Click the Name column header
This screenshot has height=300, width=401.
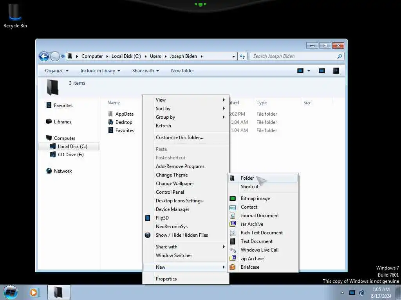114,103
